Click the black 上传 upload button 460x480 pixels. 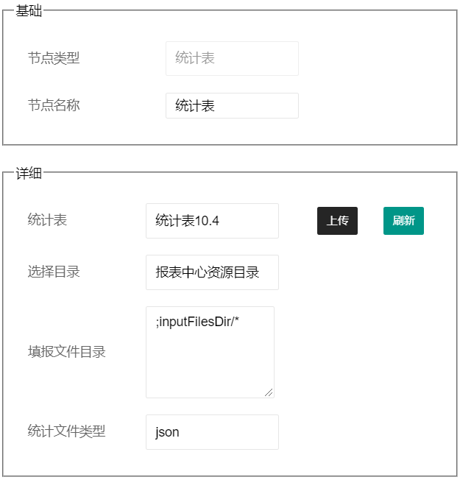click(x=337, y=221)
